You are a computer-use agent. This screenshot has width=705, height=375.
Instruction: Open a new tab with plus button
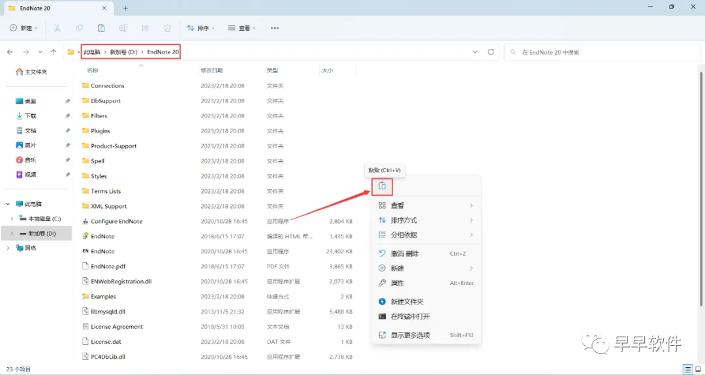click(x=125, y=8)
